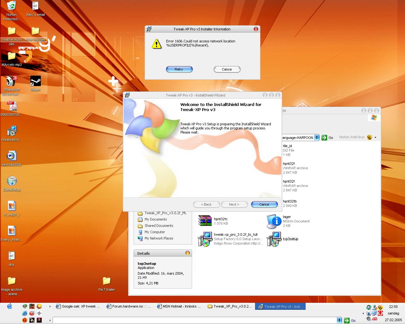The height and width of the screenshot is (324, 405).
Task: Select the txp3setup installer file
Action: tap(274, 239)
